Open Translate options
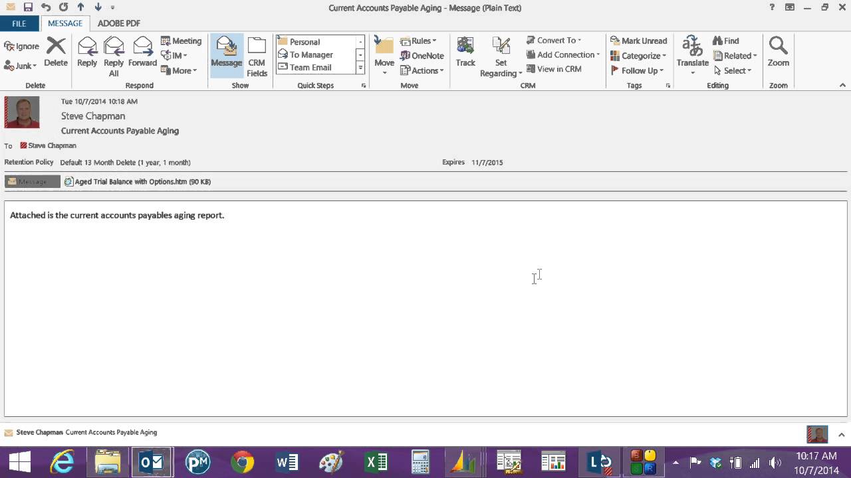This screenshot has width=851, height=478. click(x=693, y=56)
